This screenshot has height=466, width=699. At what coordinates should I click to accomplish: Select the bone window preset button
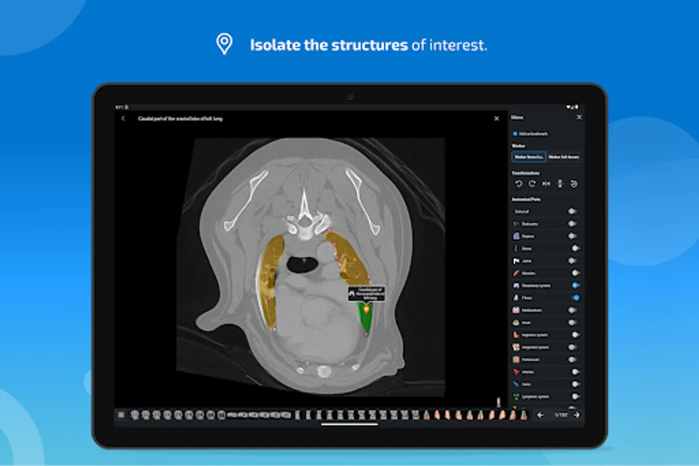(x=529, y=157)
